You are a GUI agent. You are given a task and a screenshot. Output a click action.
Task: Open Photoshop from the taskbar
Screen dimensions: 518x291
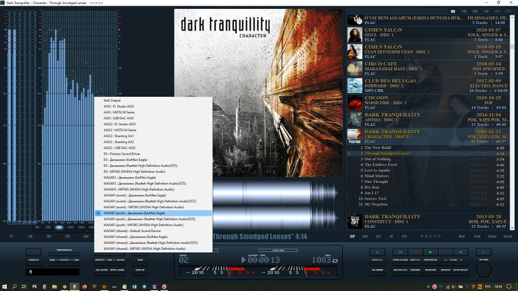click(x=34, y=287)
